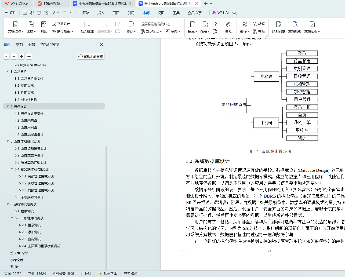Image resolution: width=345 pixels, height=277 pixels.
Task: Click 限制编辑 restrict editing
Action: point(278,27)
